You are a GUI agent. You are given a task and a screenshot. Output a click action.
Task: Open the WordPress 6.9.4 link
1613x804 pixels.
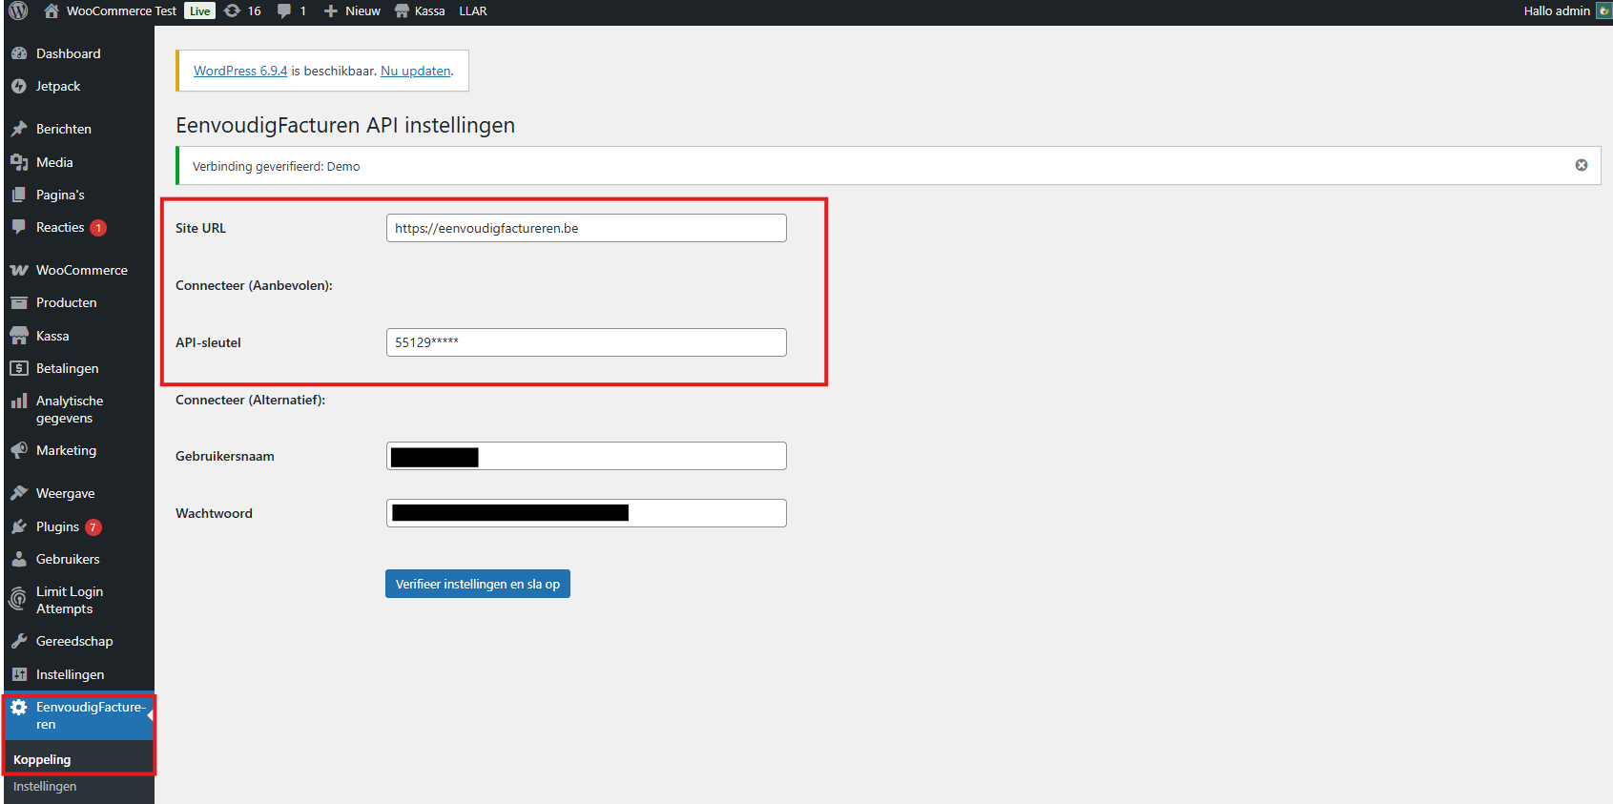240,71
